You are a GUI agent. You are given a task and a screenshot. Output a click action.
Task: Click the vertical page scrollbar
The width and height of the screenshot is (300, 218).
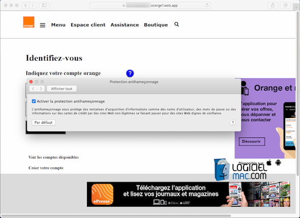coord(297,93)
